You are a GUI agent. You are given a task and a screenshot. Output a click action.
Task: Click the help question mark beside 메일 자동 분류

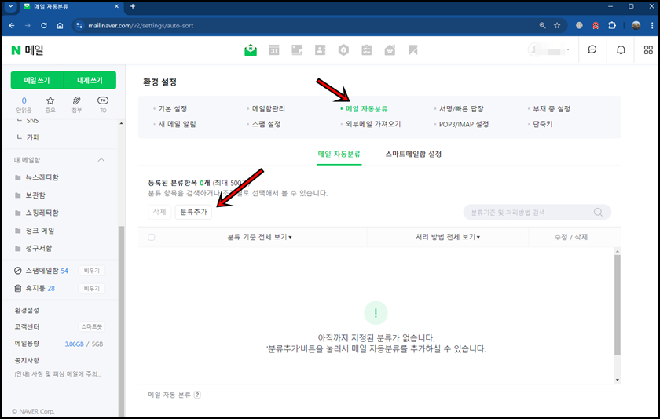[x=197, y=395]
